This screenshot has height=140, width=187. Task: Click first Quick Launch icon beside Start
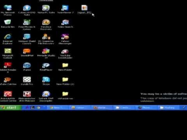[27, 108]
